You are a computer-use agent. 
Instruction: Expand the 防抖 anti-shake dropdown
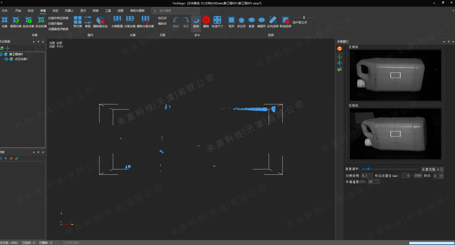click(441, 176)
